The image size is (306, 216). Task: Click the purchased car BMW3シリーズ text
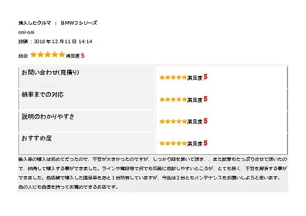click(79, 23)
